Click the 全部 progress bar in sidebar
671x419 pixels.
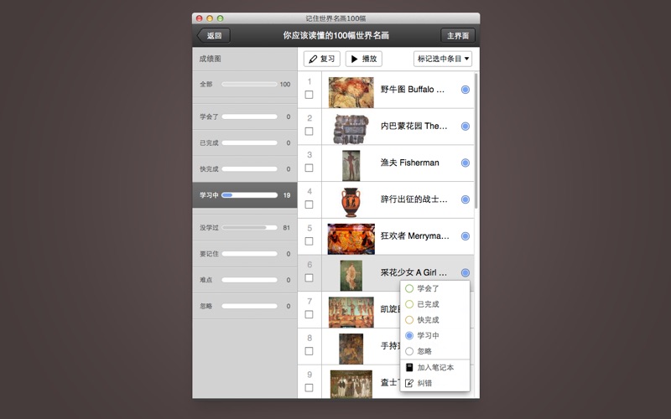click(x=249, y=84)
